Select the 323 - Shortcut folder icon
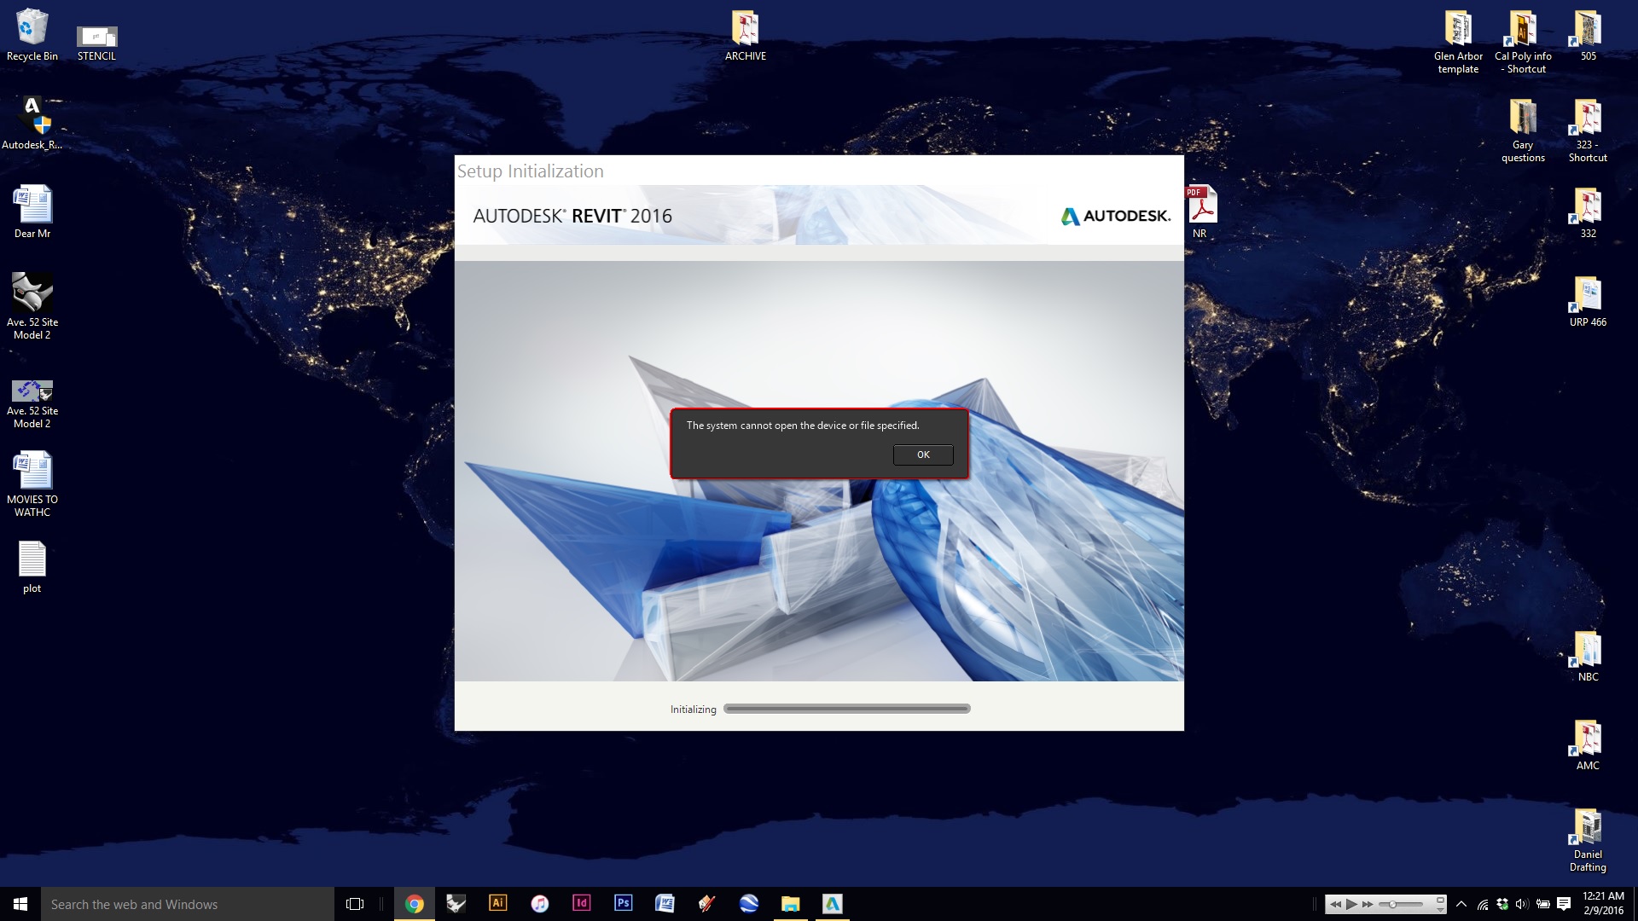1638x921 pixels. click(1588, 130)
